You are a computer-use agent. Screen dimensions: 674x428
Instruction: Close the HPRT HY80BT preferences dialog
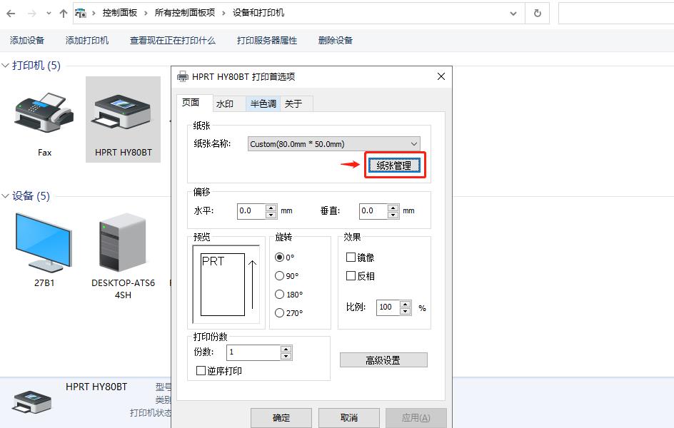tap(441, 76)
